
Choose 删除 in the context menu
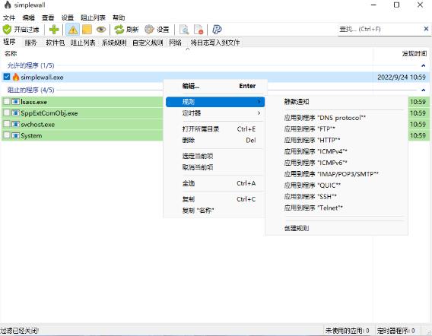215,140
